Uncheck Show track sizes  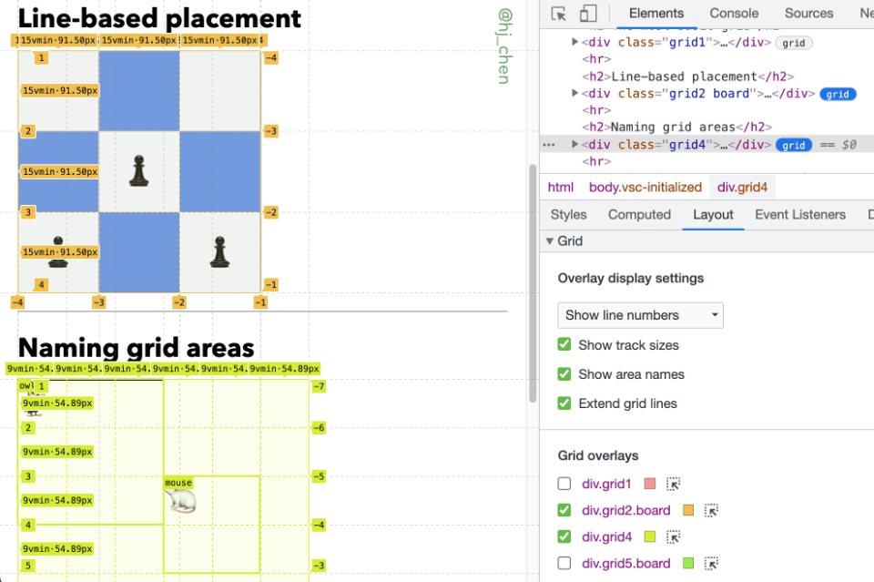(564, 344)
